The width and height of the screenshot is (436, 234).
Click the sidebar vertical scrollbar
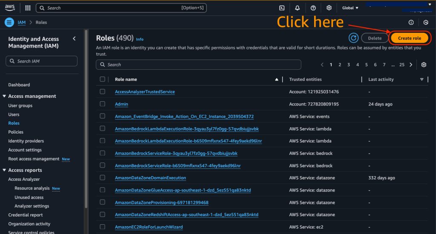click(x=86, y=120)
